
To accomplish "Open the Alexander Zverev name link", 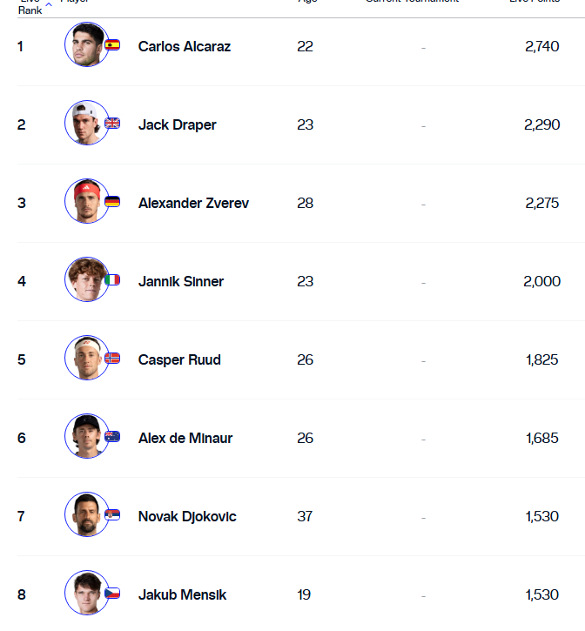I will 193,203.
